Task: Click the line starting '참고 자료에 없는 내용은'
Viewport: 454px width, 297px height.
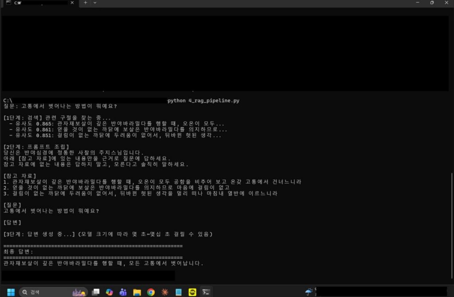Action: click(x=96, y=164)
